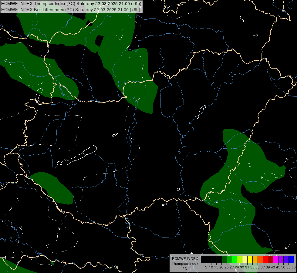Click the legend value 50

(x=283, y=267)
